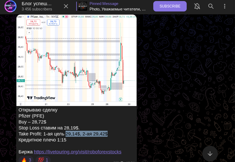
Task: Click the blue 28,73 buy button in chart
Action: (53, 23)
